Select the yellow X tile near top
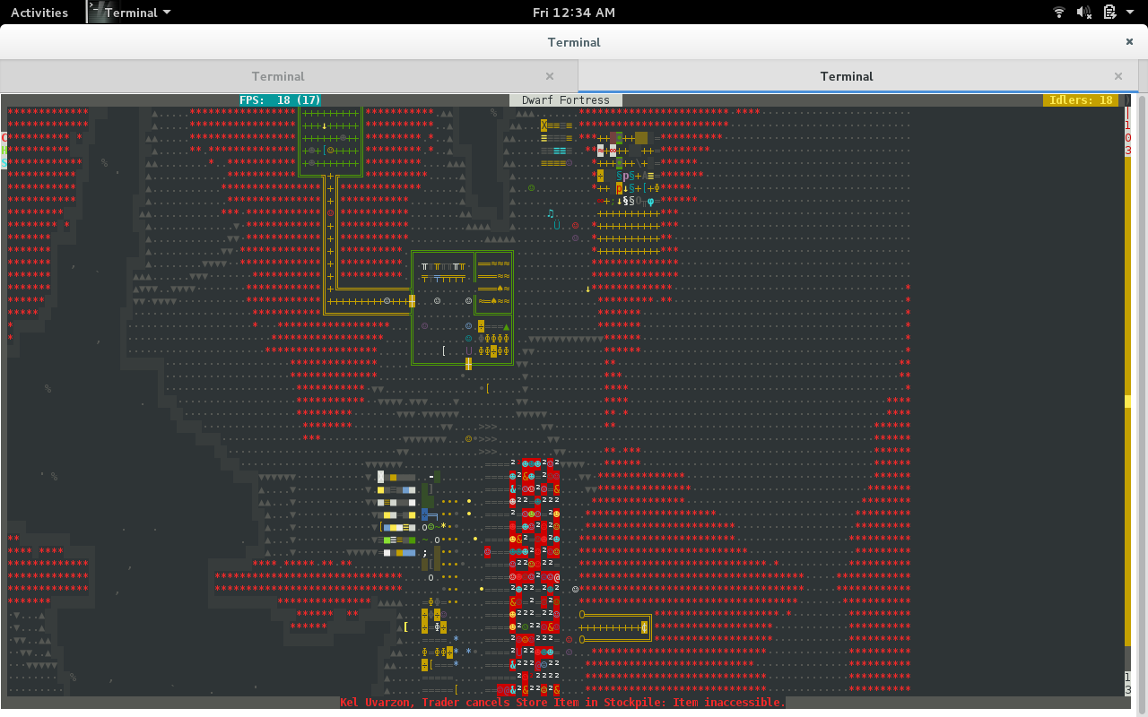The height and width of the screenshot is (717, 1148). click(x=544, y=125)
